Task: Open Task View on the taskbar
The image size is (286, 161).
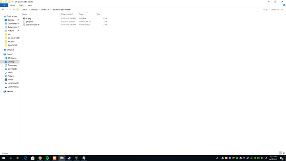Action: pyautogui.click(x=18, y=158)
